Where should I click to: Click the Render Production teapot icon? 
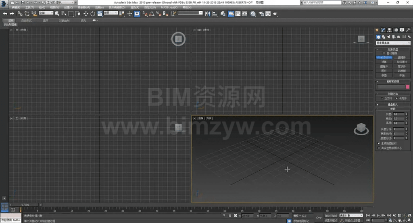275,14
